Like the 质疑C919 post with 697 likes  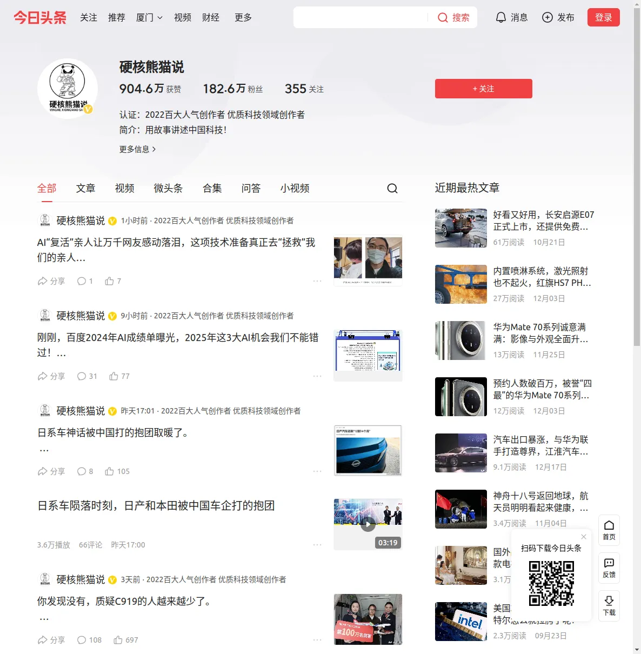coord(126,640)
